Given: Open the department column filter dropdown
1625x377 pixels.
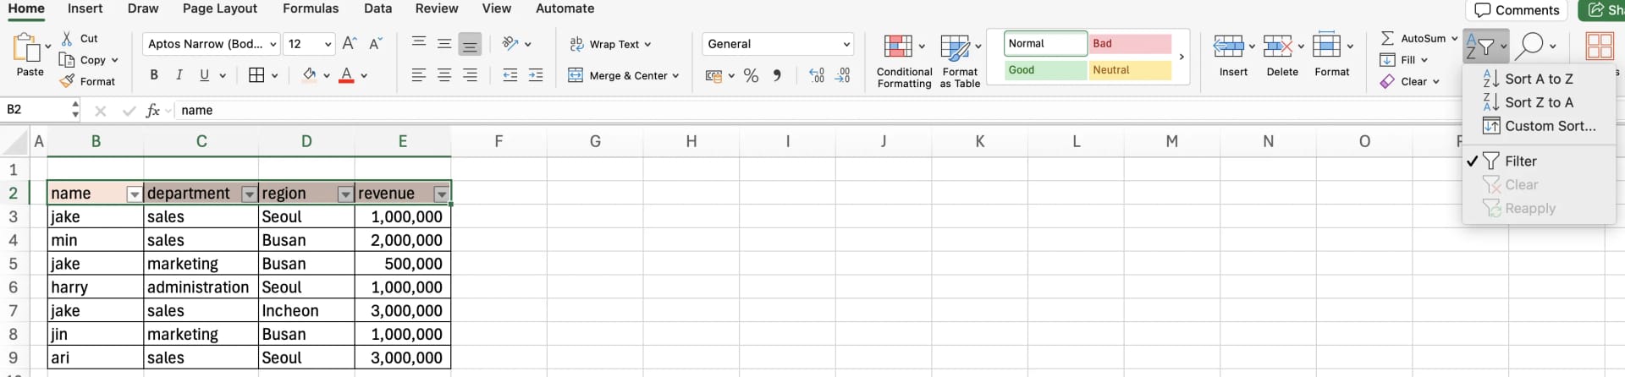Looking at the screenshot, I should 249,194.
